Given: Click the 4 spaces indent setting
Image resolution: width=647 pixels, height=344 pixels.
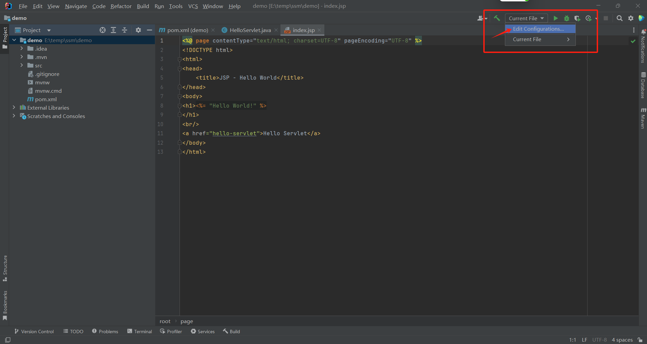Looking at the screenshot, I should [x=622, y=340].
